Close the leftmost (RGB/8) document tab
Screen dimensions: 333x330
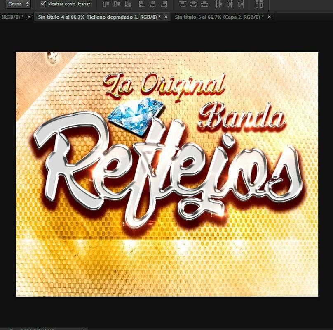pyautogui.click(x=29, y=17)
